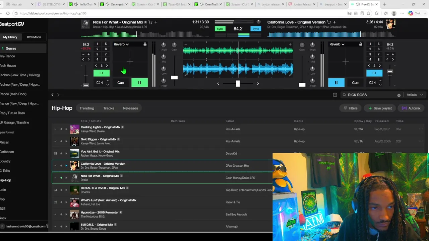The image size is (429, 241).
Task: Save playlist with the plus button
Action: tap(380, 108)
